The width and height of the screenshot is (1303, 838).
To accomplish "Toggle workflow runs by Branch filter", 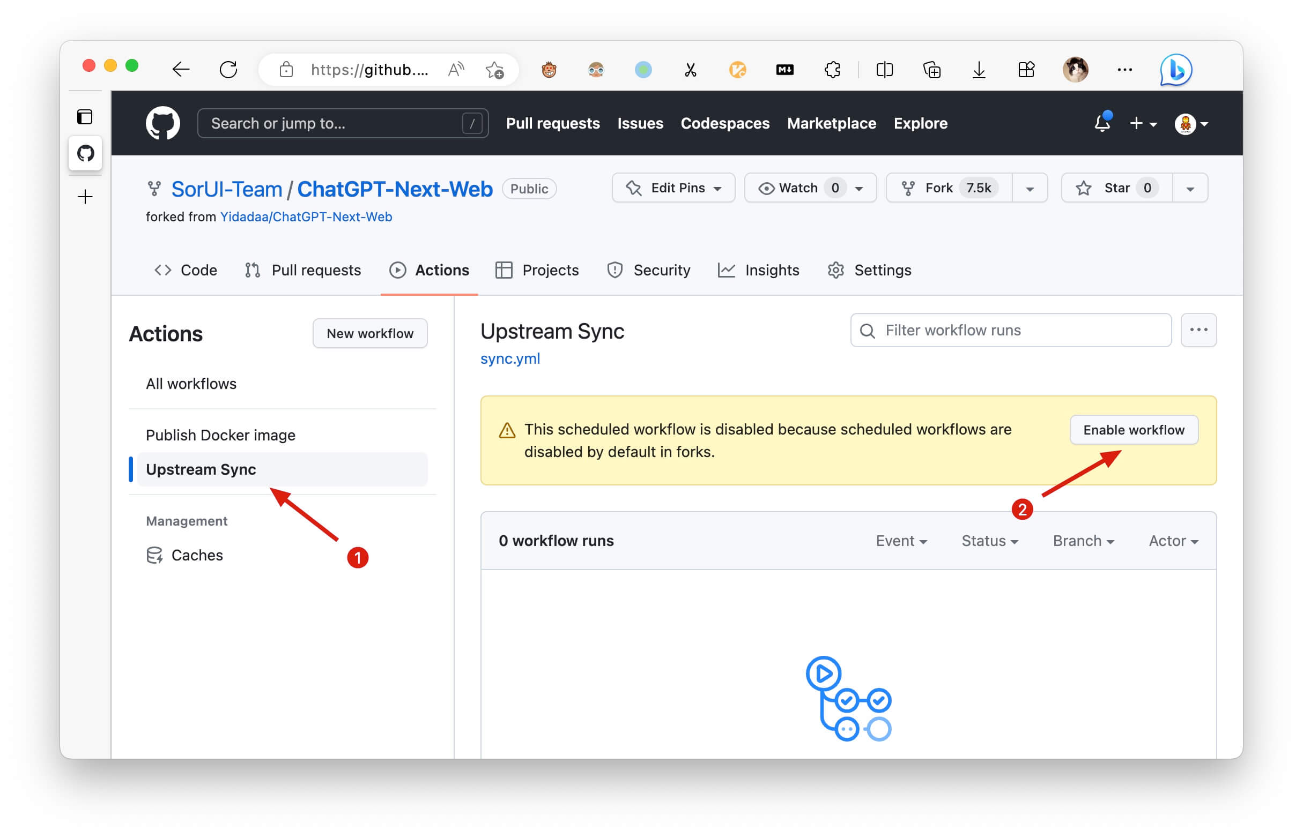I will tap(1083, 540).
